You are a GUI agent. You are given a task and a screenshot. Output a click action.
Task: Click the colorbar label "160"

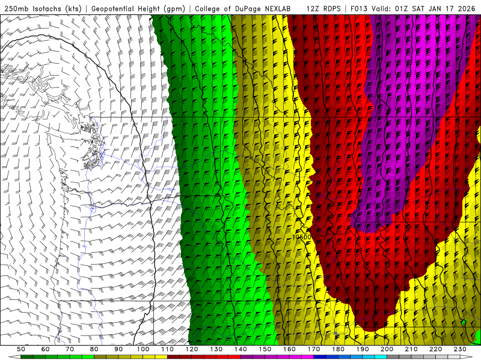tap(289, 349)
